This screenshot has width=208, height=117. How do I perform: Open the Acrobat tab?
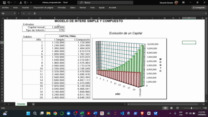pos(112,7)
